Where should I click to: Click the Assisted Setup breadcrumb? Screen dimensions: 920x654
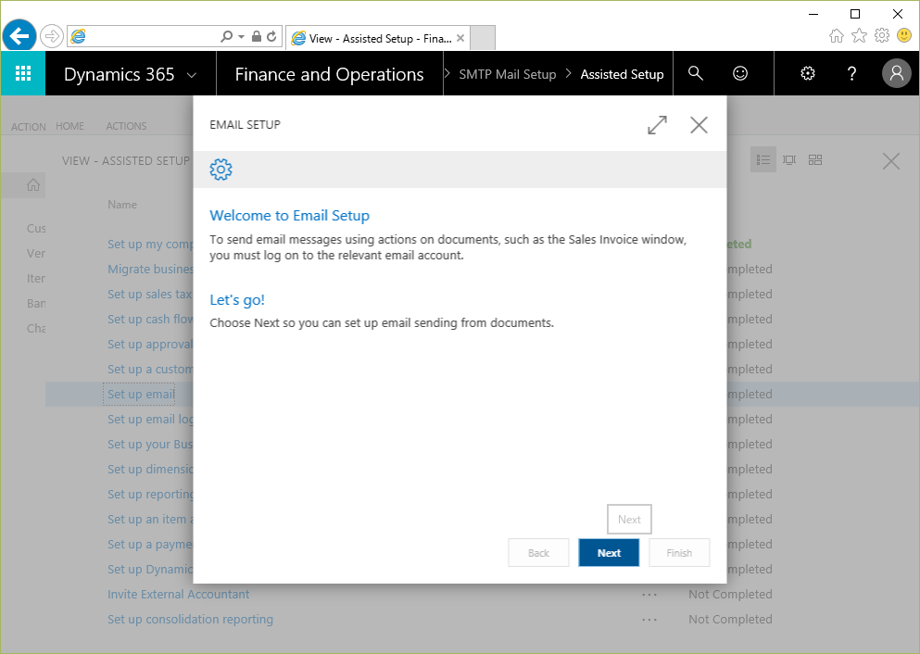click(622, 74)
